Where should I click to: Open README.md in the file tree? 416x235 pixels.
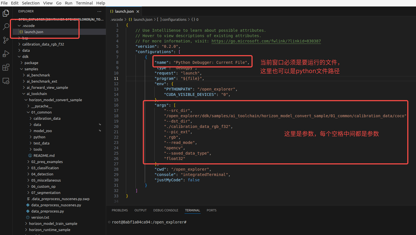click(44, 156)
